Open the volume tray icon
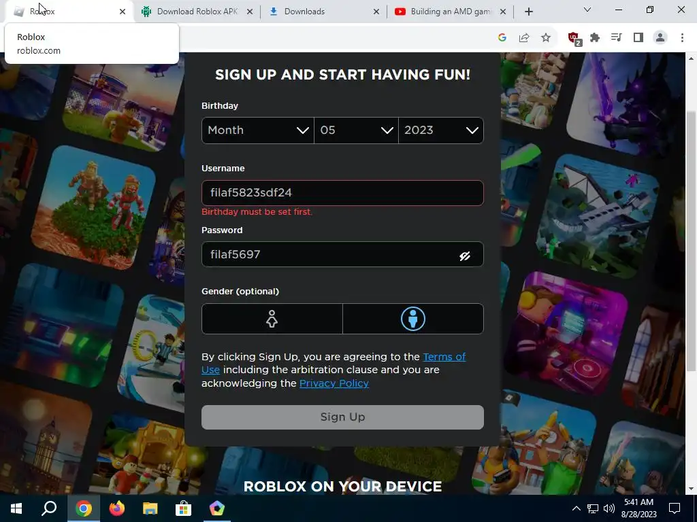This screenshot has height=522, width=697. coord(609,508)
